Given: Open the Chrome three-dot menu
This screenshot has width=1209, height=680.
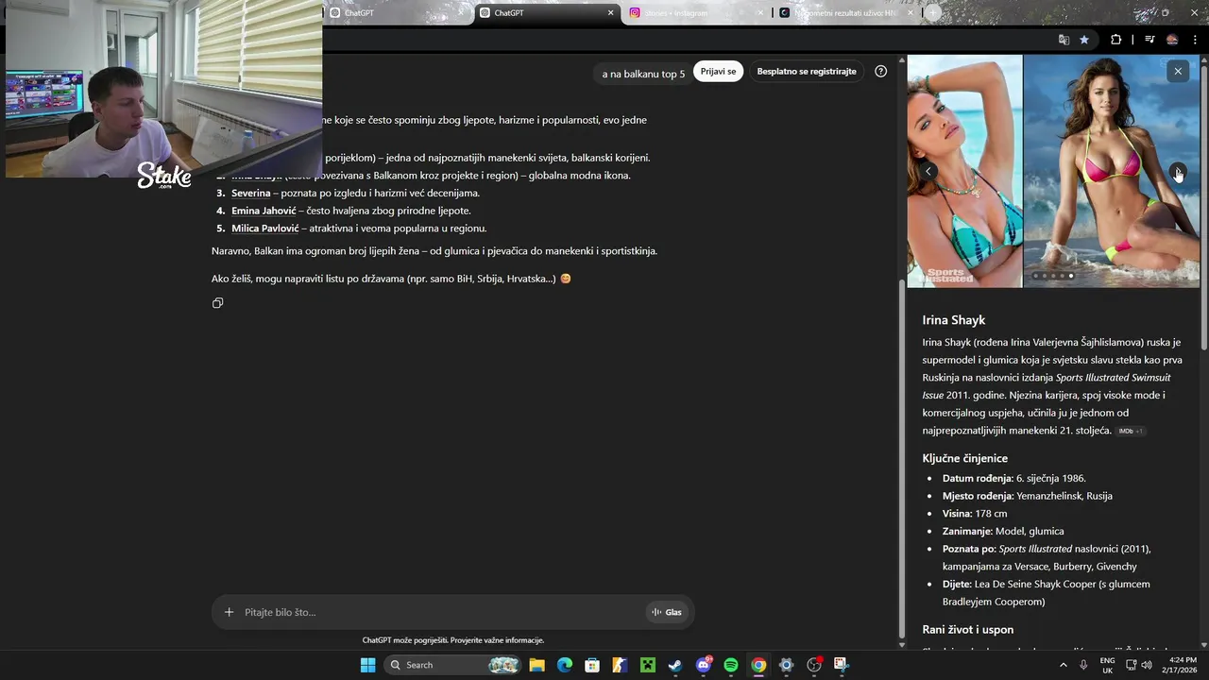Looking at the screenshot, I should pos(1195,40).
